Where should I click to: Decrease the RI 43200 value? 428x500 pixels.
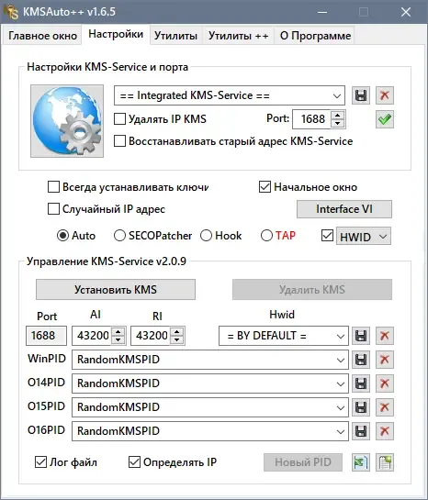pyautogui.click(x=177, y=340)
